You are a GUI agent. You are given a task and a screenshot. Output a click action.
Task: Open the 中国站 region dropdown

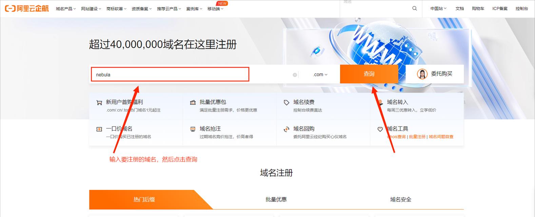438,8
